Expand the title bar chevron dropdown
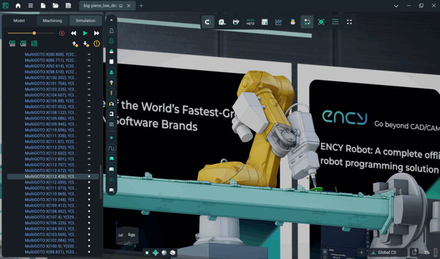 click(396, 6)
